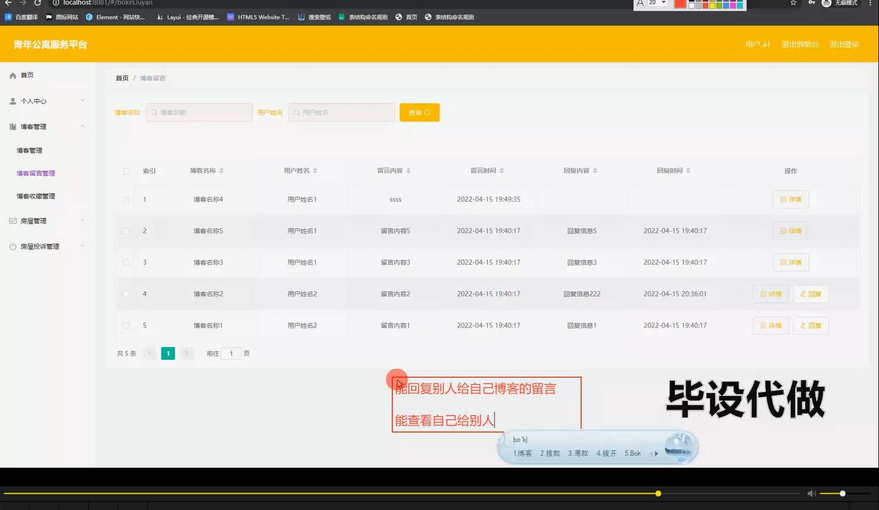Go to 首页 via the breadcrumb
Screen dimensions: 879x510
[x=122, y=78]
